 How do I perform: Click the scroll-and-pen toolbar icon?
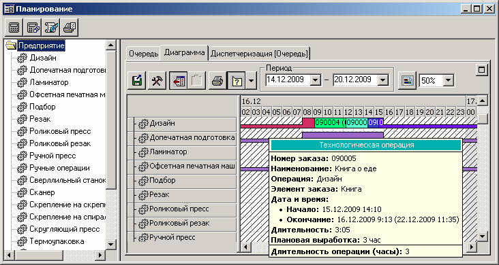click(51, 28)
